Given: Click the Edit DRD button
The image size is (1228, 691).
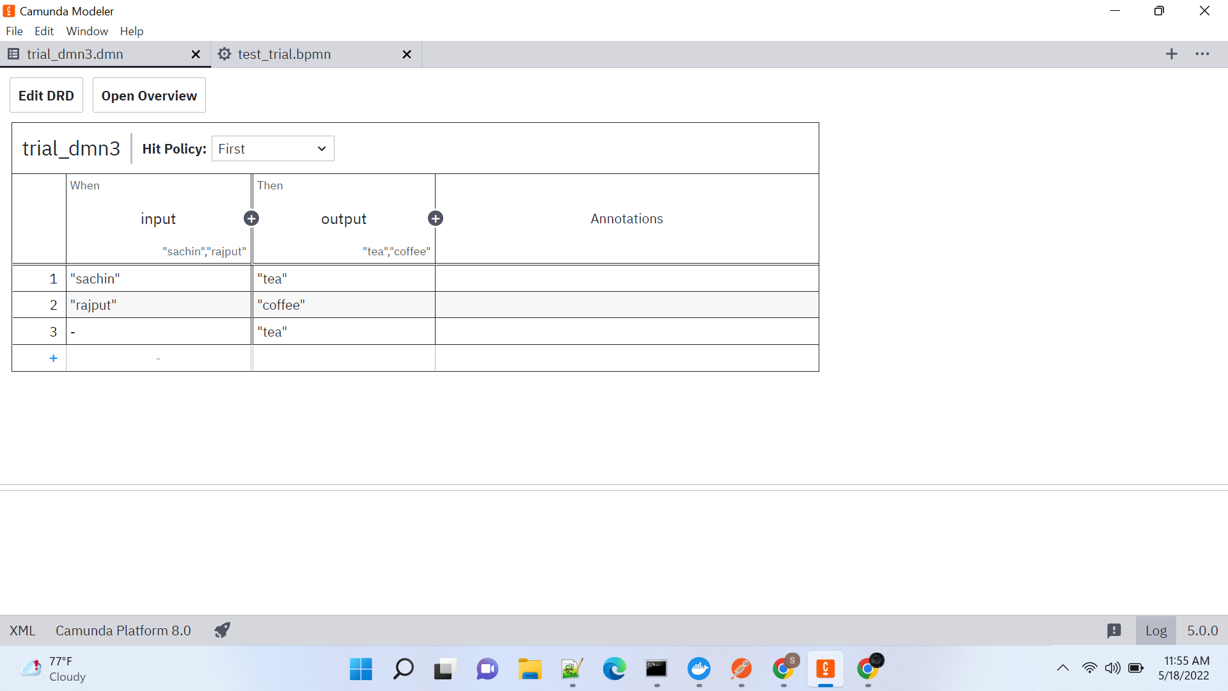Looking at the screenshot, I should click(x=46, y=95).
